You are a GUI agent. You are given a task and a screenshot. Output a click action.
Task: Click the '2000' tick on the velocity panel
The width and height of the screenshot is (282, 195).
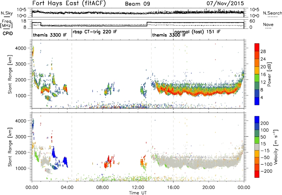(20, 152)
